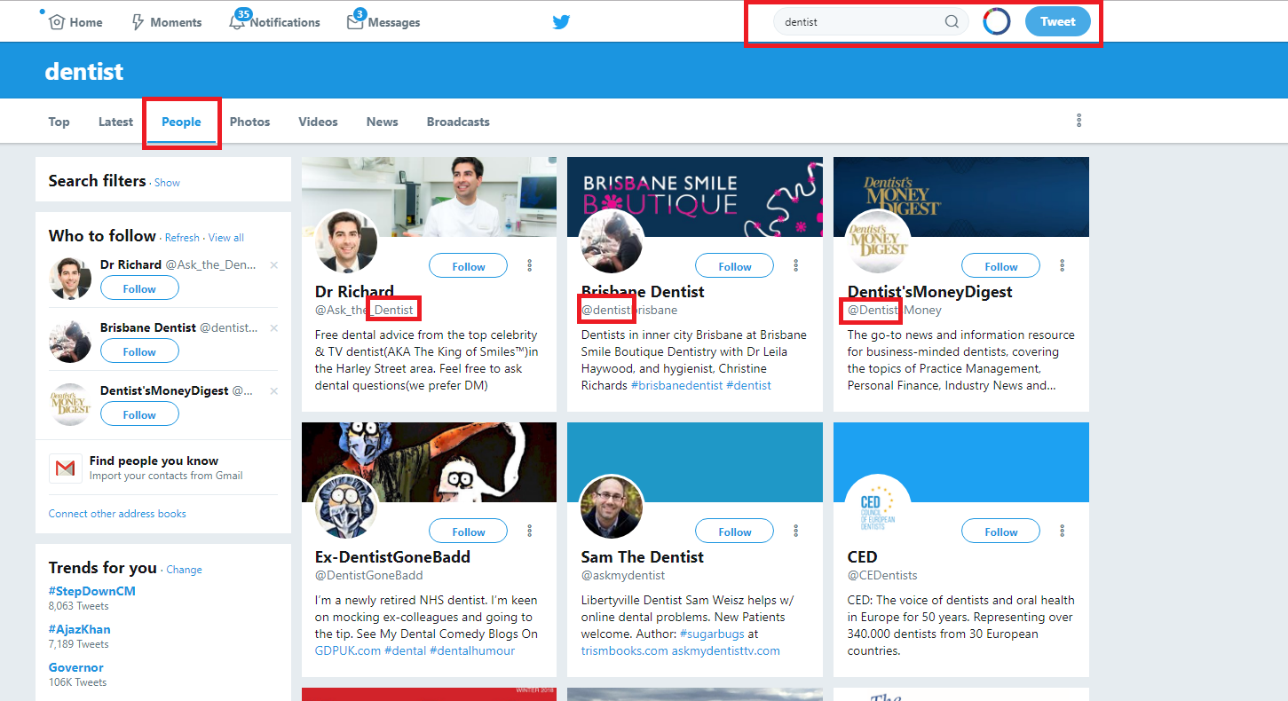Click the Tweet compose button
The height and width of the screenshot is (701, 1288).
point(1058,22)
